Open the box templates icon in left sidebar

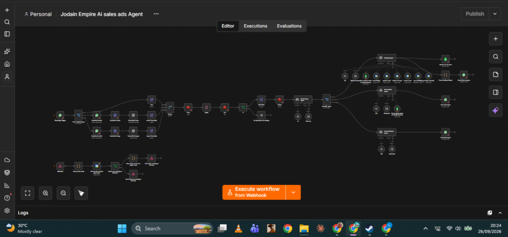7,173
